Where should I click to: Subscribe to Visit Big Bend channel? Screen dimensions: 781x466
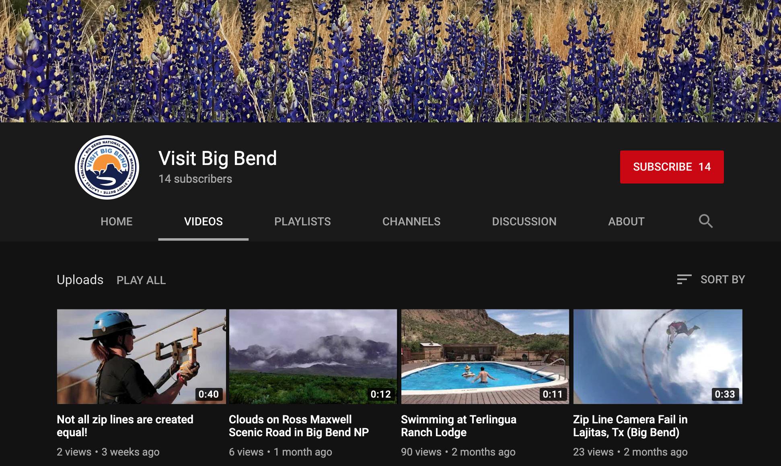pyautogui.click(x=672, y=167)
